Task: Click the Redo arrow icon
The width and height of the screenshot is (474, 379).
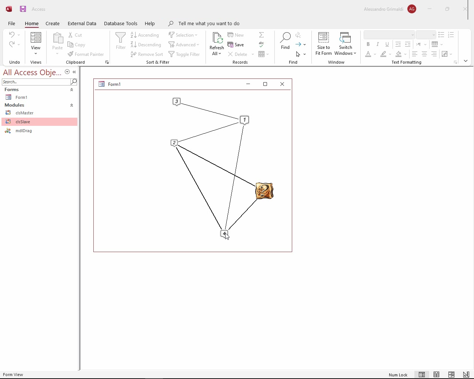Action: [11, 44]
